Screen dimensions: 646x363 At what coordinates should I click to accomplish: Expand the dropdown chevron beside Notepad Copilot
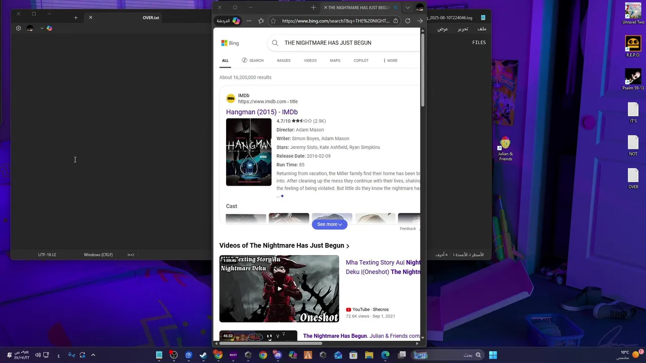pos(41,28)
